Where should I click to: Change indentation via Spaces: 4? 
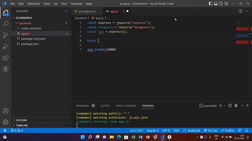click(152, 130)
